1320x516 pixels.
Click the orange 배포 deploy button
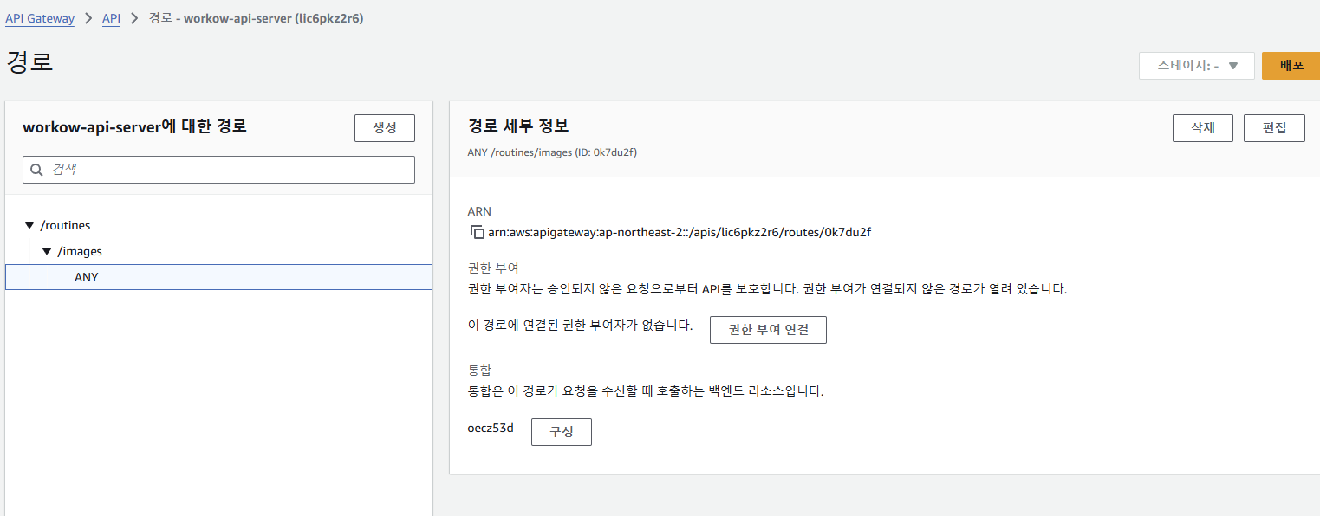(1291, 66)
